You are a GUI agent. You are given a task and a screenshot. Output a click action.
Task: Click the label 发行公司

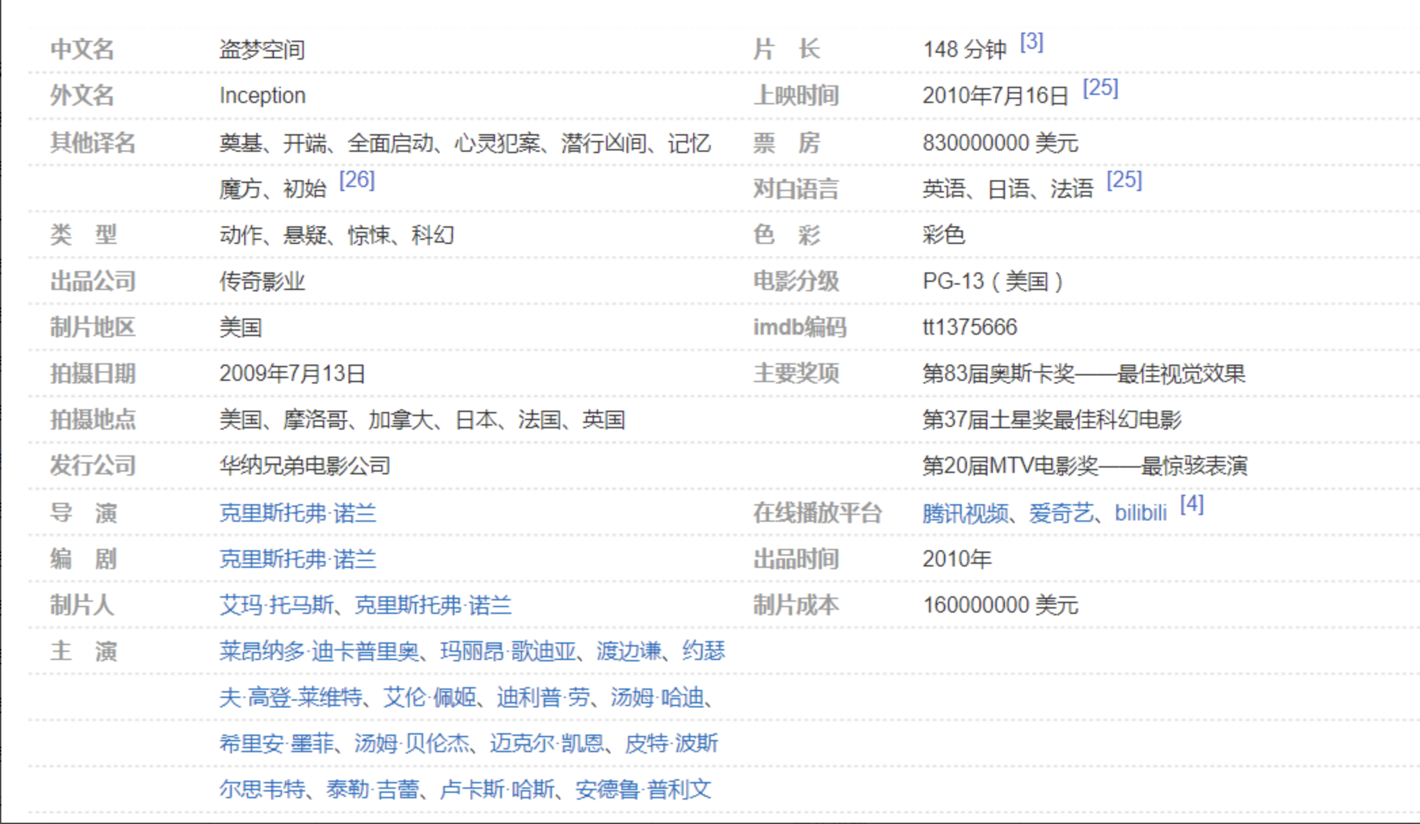[x=93, y=466]
